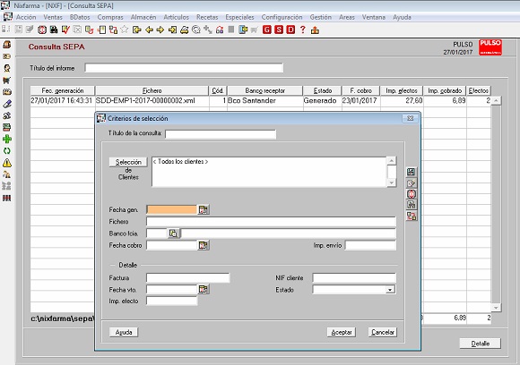Click the red D toolbar icon
This screenshot has width=520, height=365.
point(290,30)
